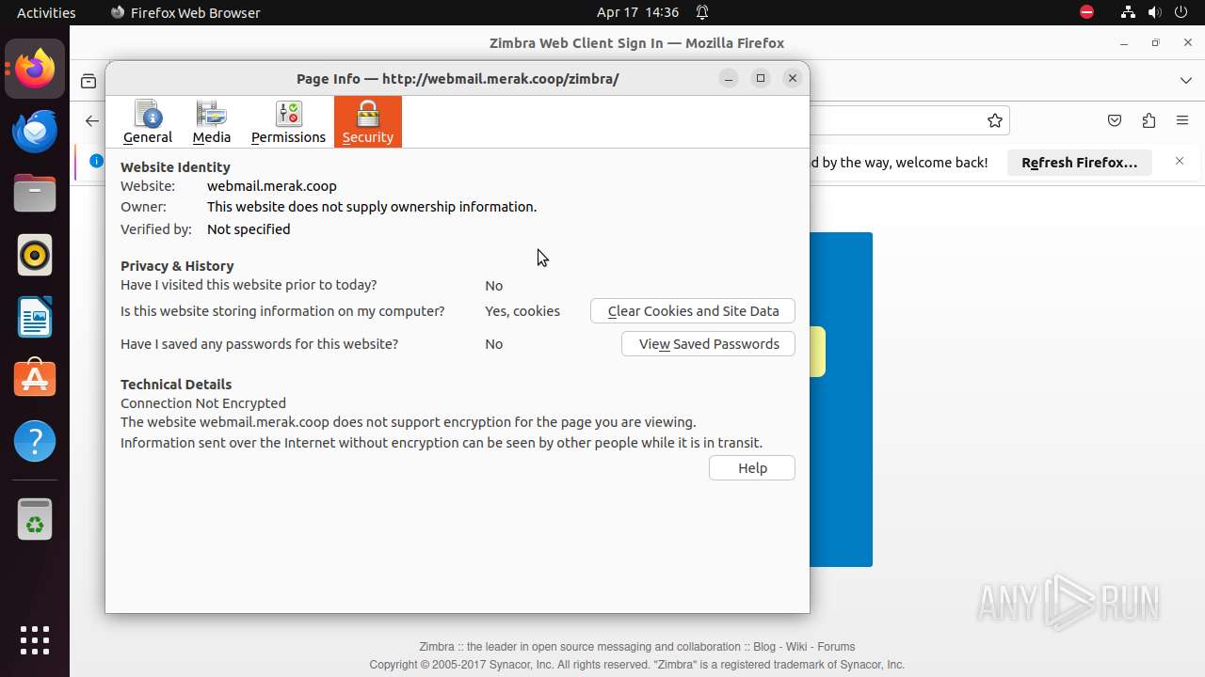Open the Pocket save icon in Firefox
The width and height of the screenshot is (1205, 677).
[x=1115, y=120]
